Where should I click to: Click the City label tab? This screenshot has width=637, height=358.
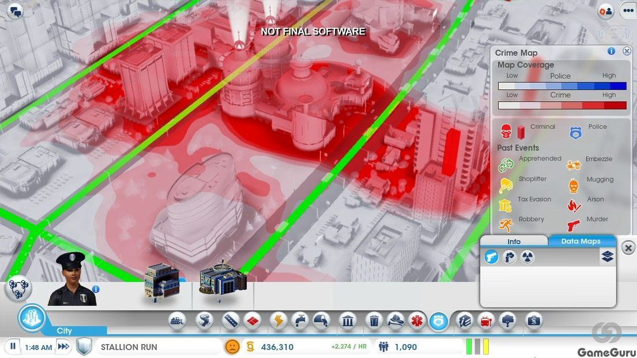pyautogui.click(x=64, y=330)
